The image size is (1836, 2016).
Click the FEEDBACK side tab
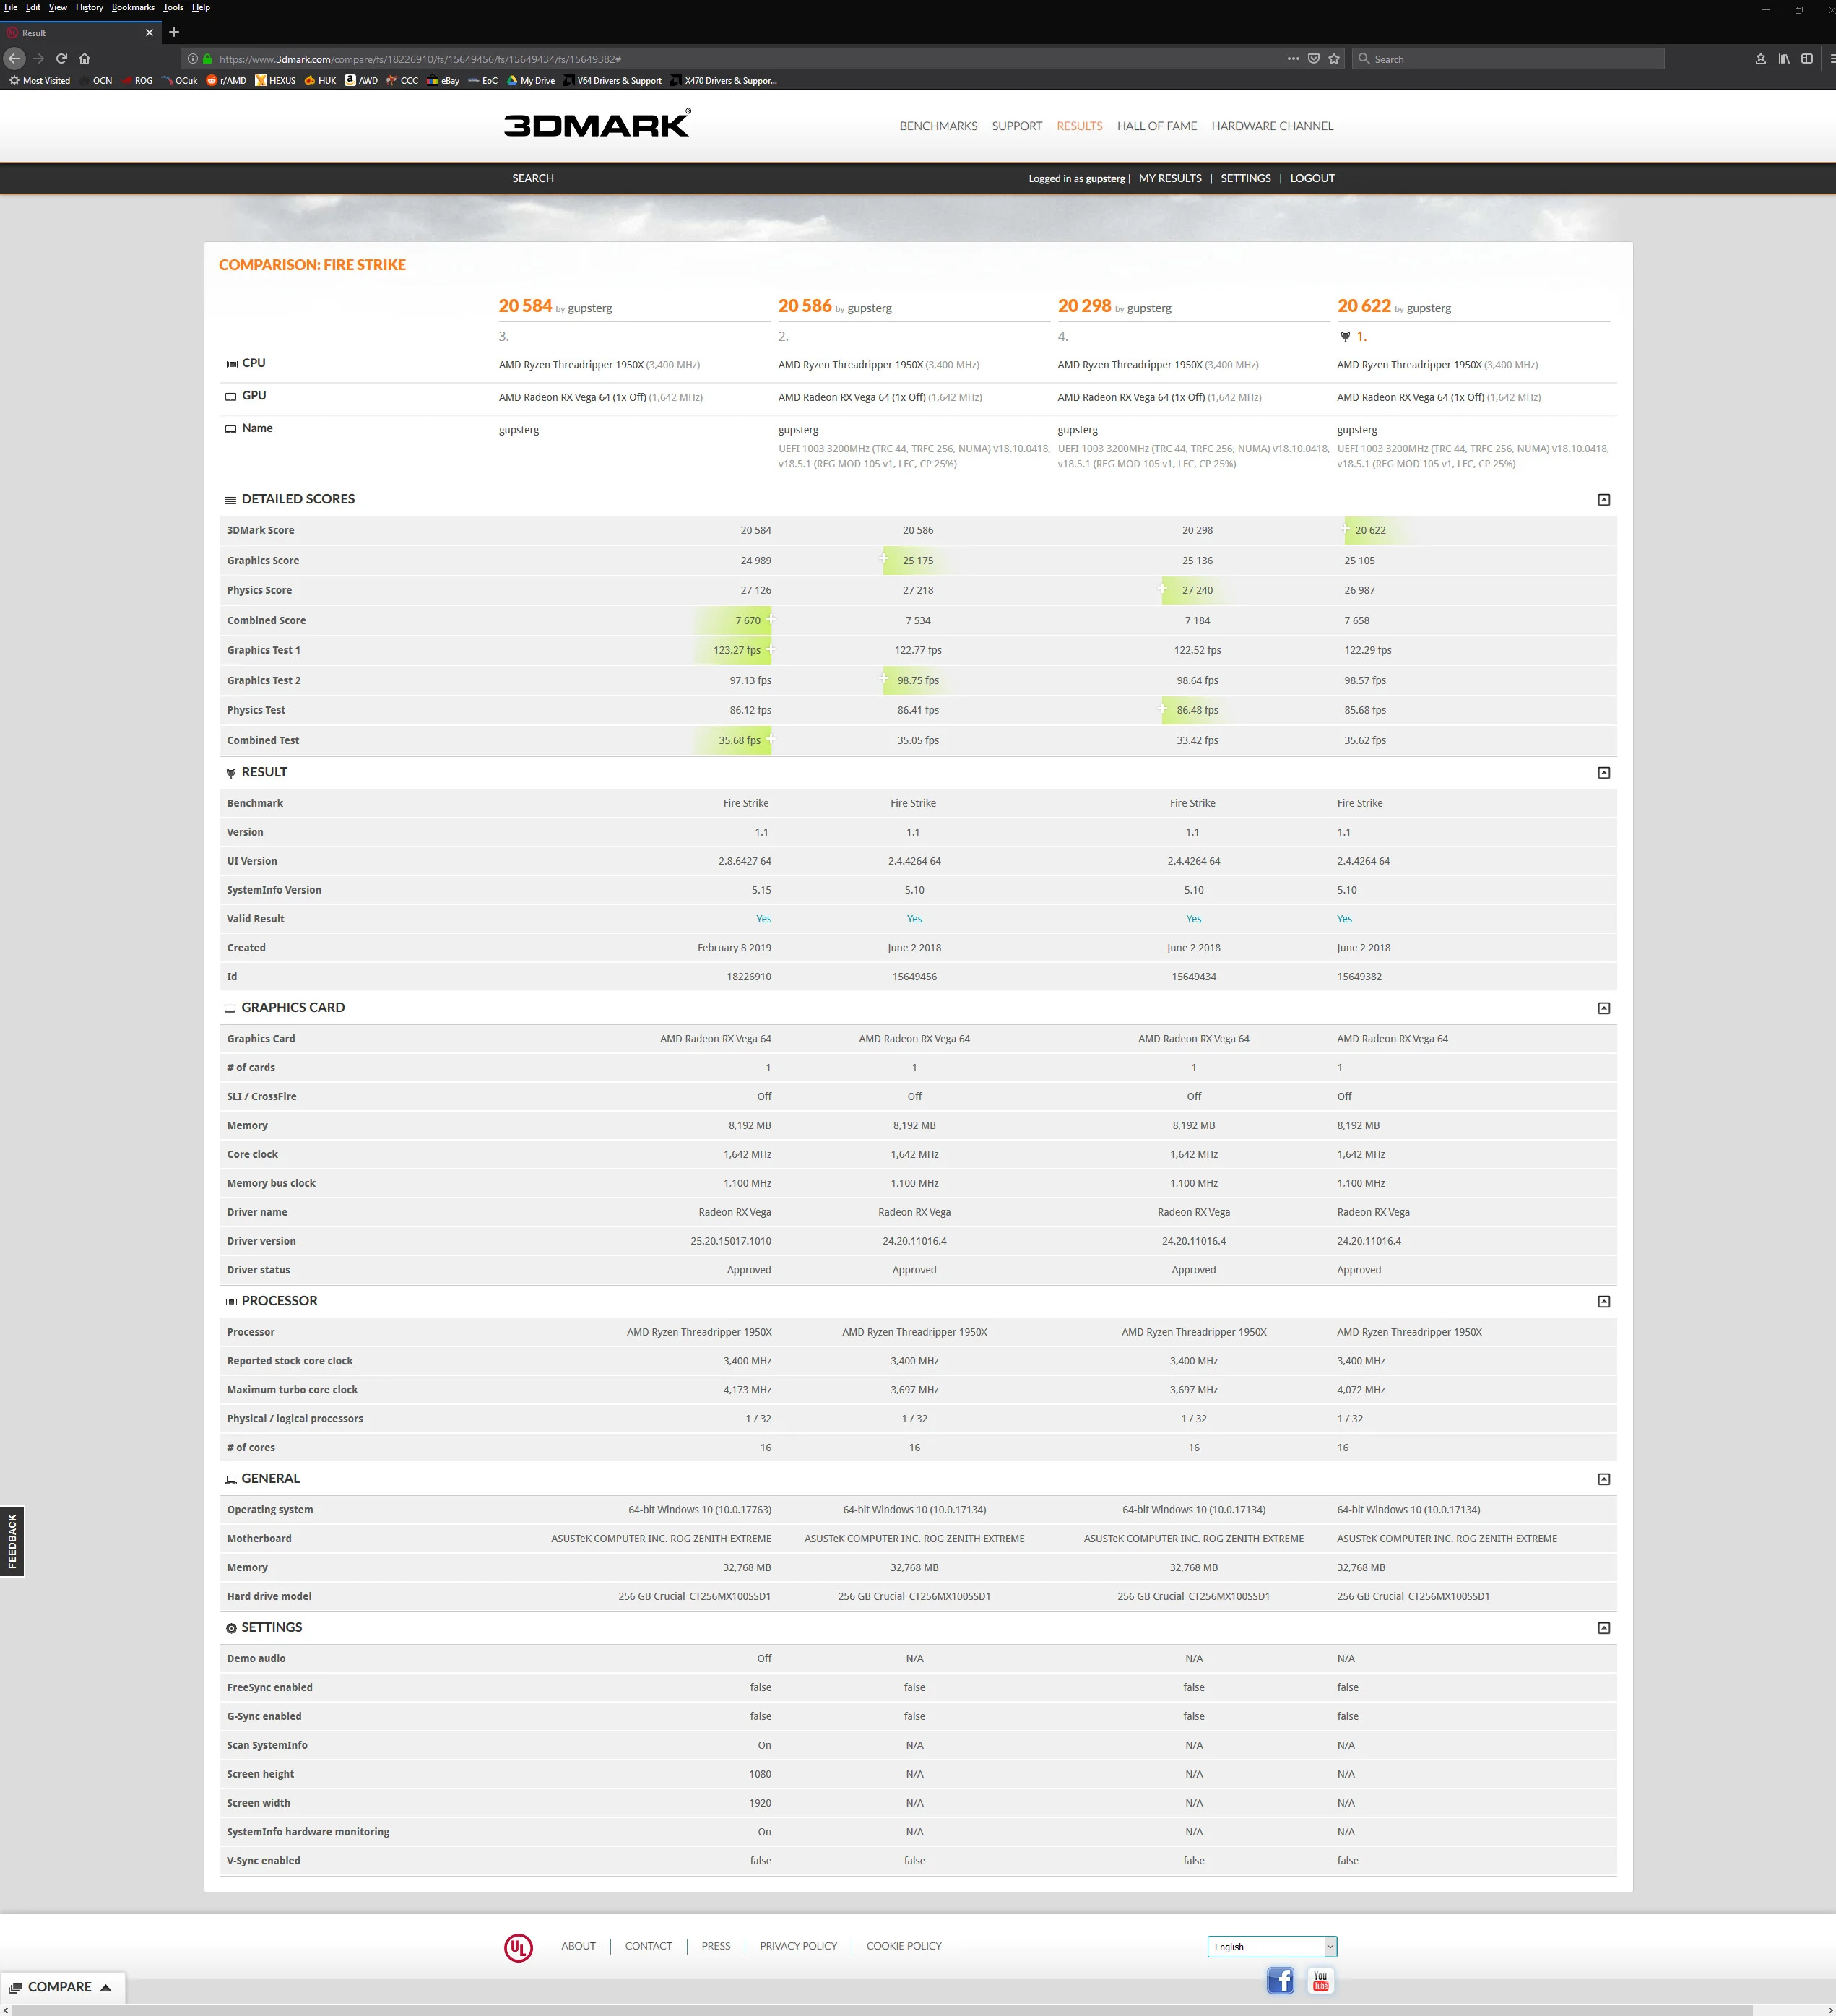[12, 1541]
